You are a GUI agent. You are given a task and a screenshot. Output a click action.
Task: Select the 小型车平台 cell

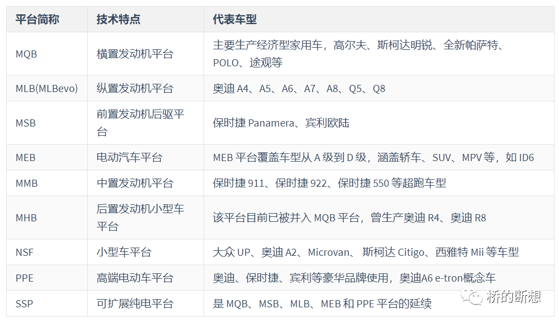tap(145, 252)
